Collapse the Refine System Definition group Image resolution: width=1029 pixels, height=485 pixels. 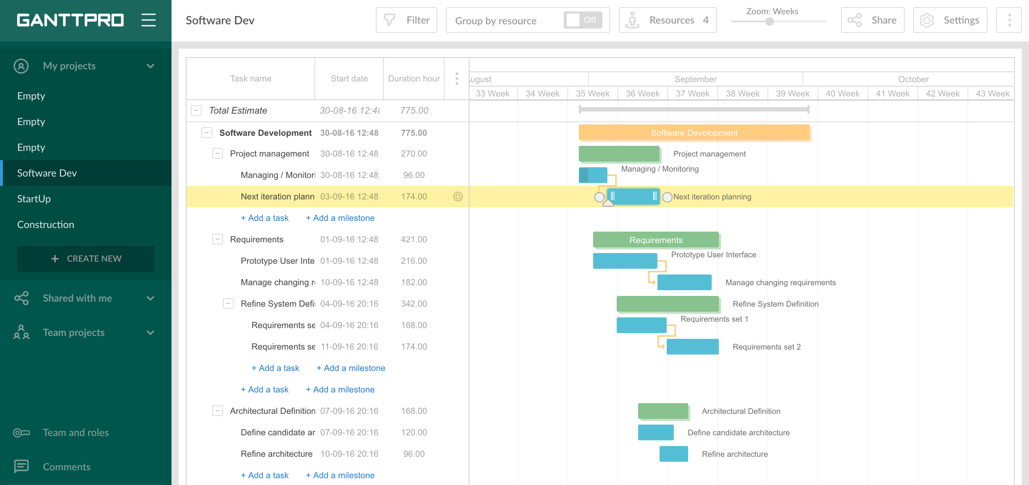tap(228, 303)
